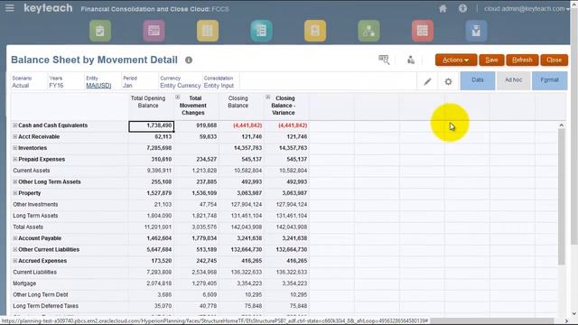Click Years FY16 in POV bar

pos(56,82)
